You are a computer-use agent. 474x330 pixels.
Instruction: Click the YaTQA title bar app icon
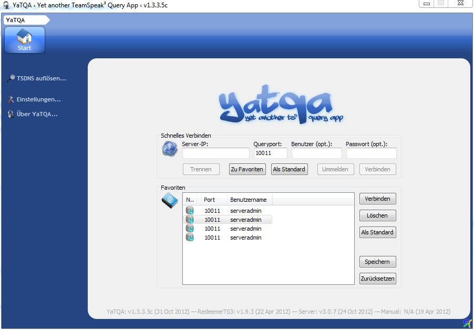coord(6,5)
